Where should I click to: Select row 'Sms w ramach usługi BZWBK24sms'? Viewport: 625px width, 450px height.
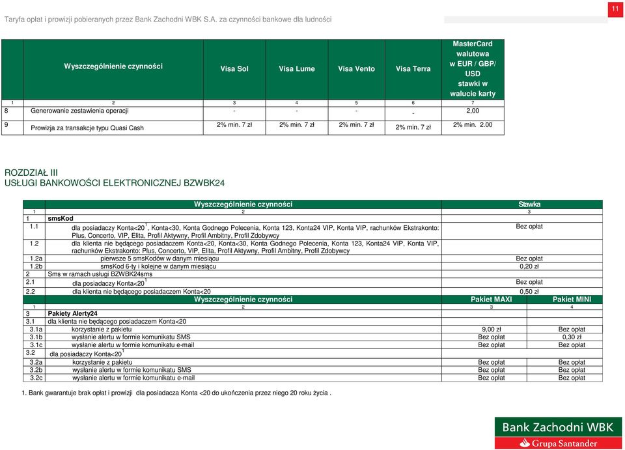coord(313,274)
